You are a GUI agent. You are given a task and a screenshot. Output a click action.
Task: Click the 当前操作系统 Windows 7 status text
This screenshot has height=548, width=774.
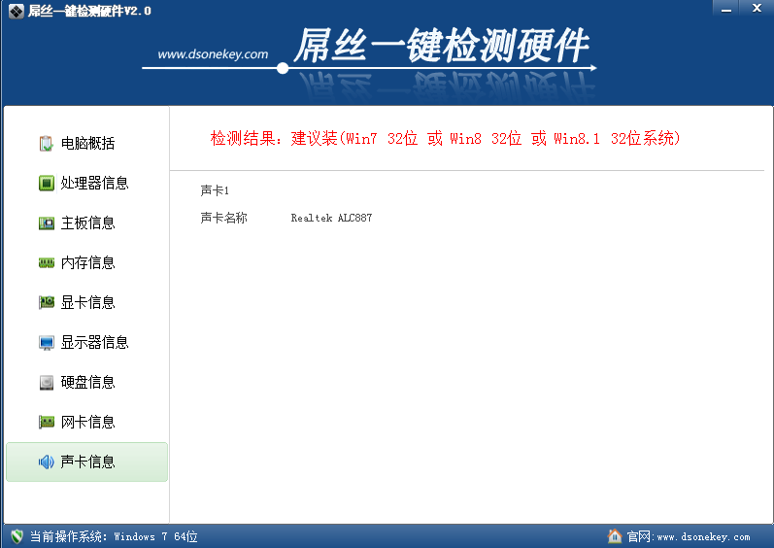pyautogui.click(x=114, y=536)
